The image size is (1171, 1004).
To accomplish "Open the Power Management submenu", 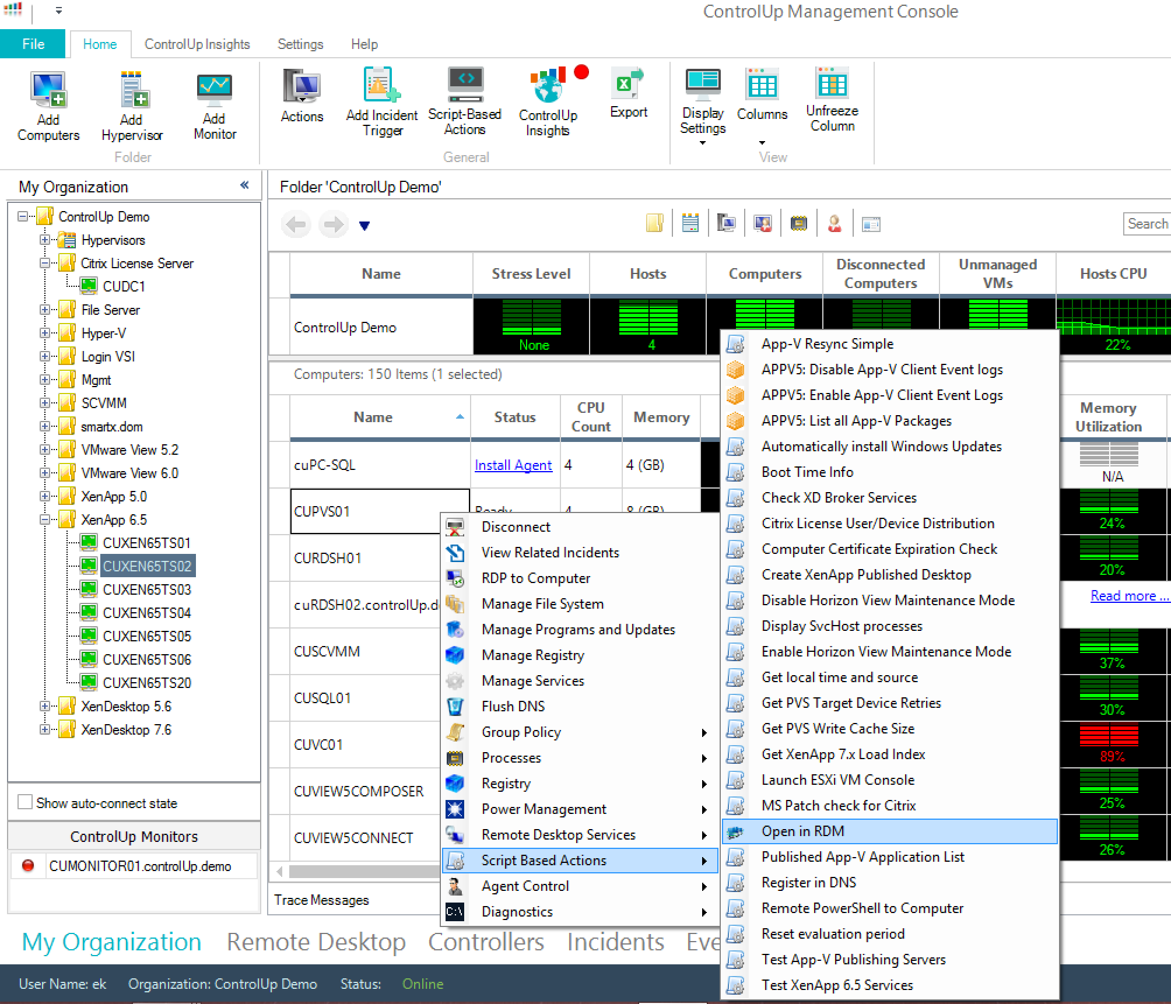I will (x=544, y=809).
